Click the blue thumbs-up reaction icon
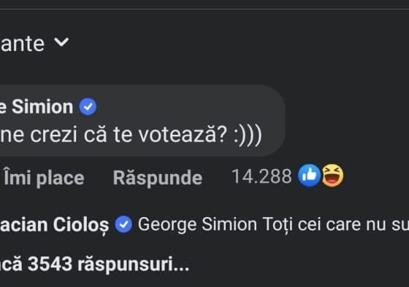Screen dimensions: 409x287 tap(310, 176)
